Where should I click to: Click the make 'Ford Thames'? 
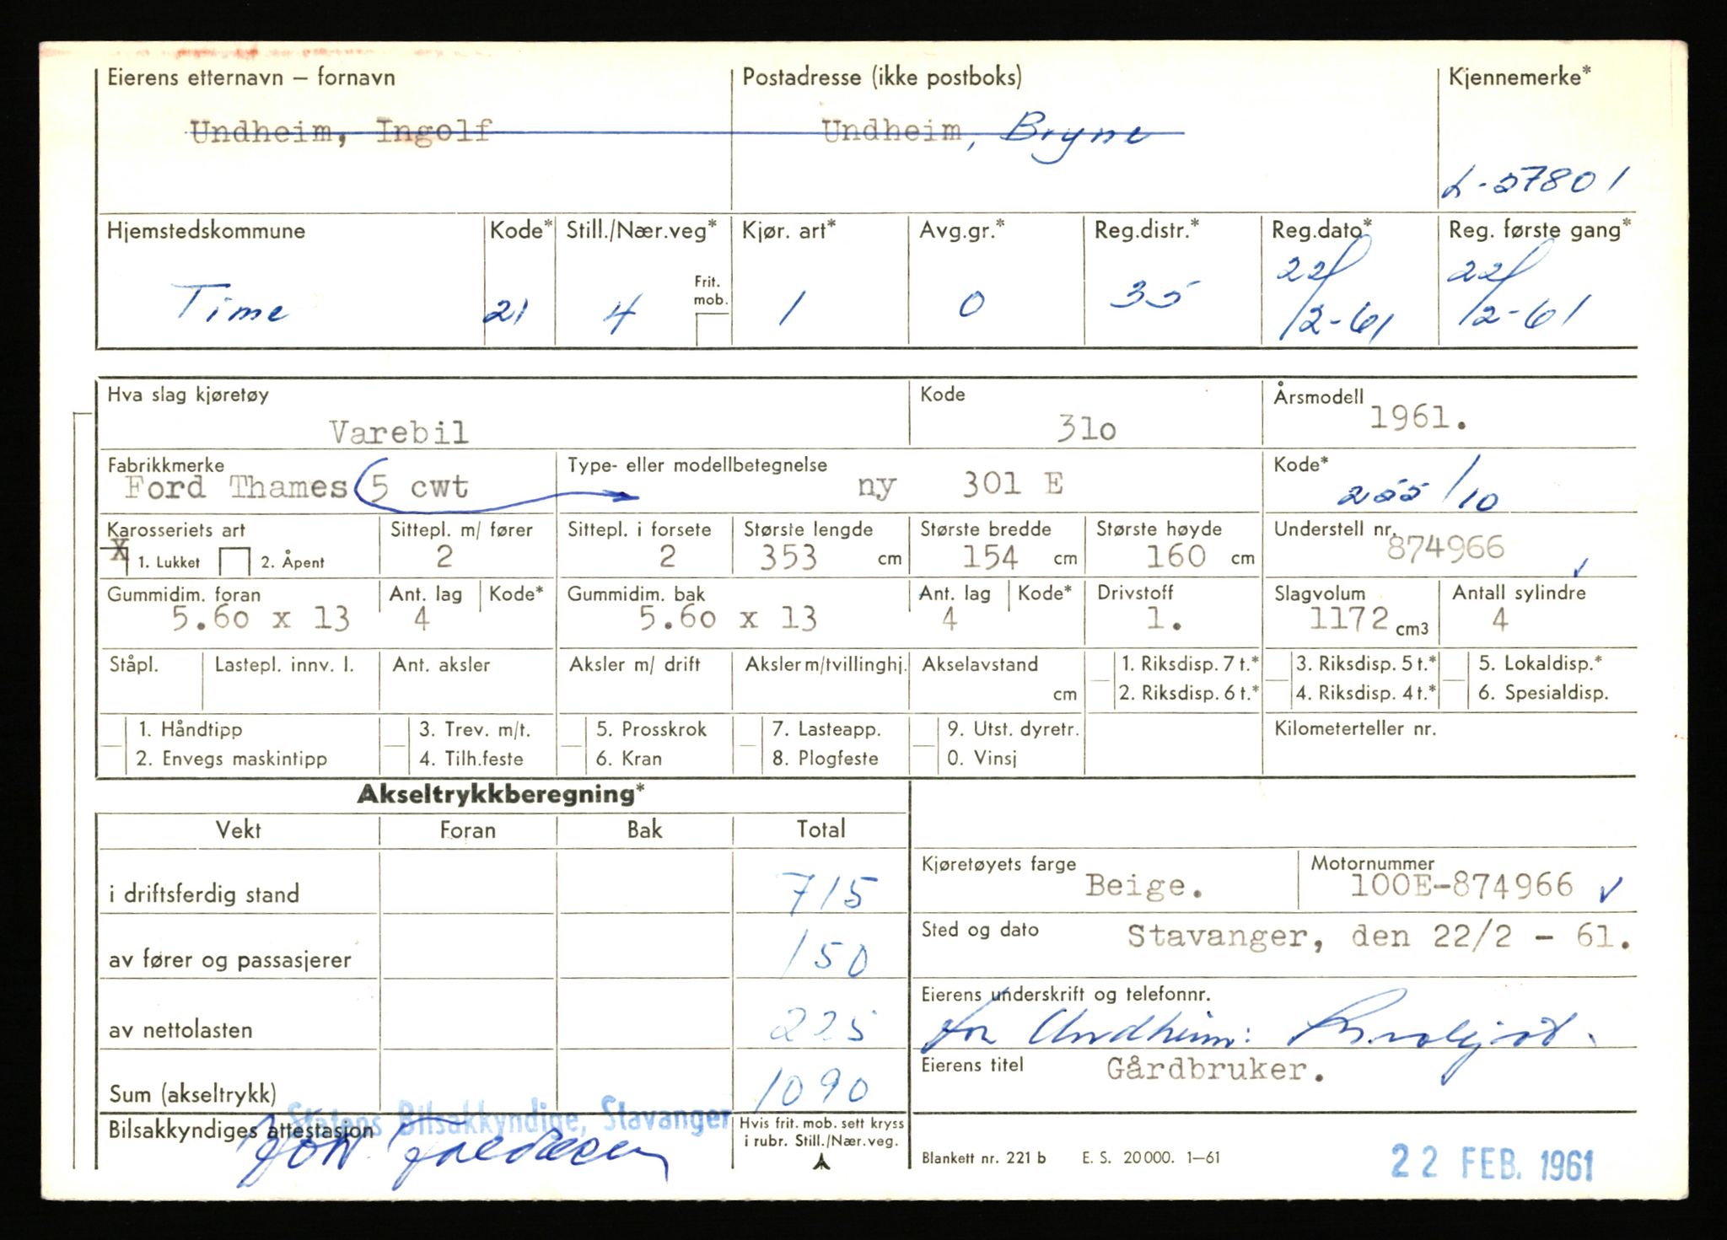pyautogui.click(x=236, y=487)
